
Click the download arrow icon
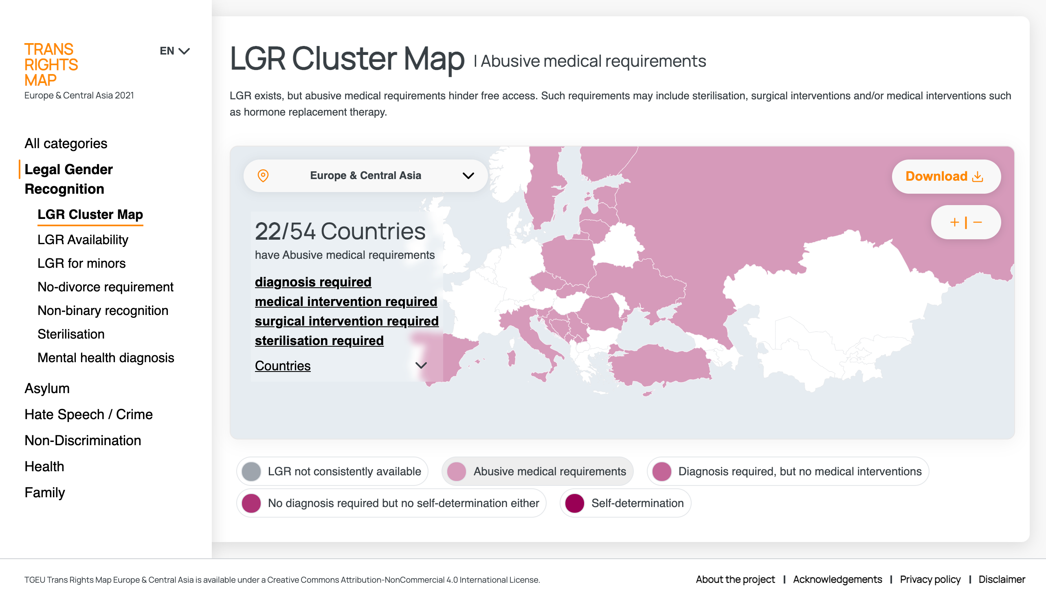[x=978, y=177]
